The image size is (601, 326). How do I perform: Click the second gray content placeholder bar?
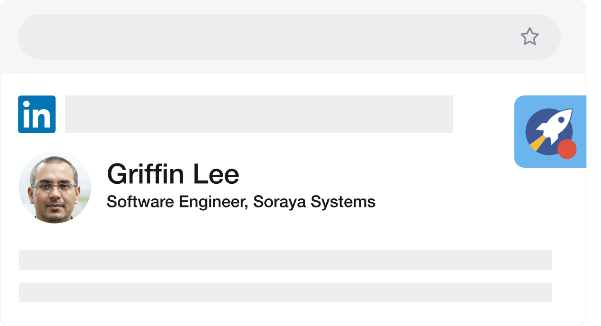tap(285, 292)
